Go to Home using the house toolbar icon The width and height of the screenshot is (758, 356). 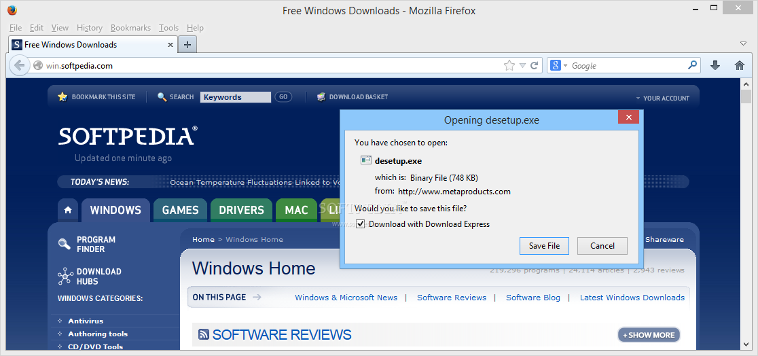[x=740, y=65]
